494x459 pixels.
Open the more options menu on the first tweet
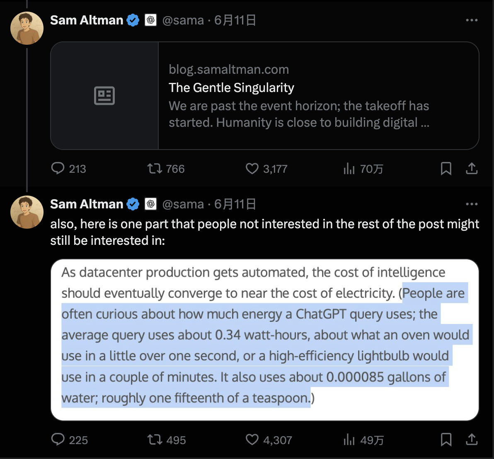coord(472,19)
